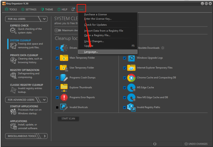213x147 pixels.
Task: Open STARTUP APPLICATIONS heading
Action: (x=24, y=106)
